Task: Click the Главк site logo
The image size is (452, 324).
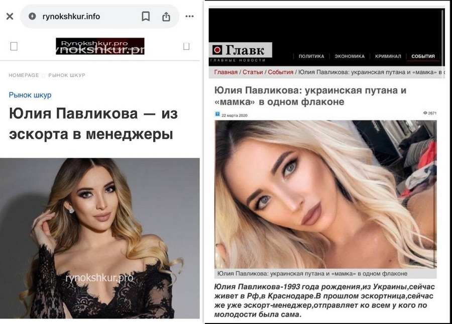Action: (x=241, y=50)
